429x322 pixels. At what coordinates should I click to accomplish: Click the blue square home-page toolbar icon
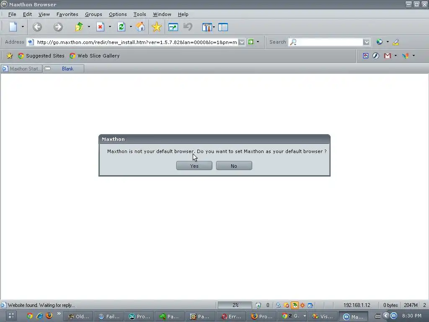point(365,56)
